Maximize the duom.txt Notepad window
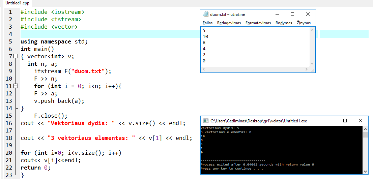The width and height of the screenshot is (373, 179). [x=292, y=14]
